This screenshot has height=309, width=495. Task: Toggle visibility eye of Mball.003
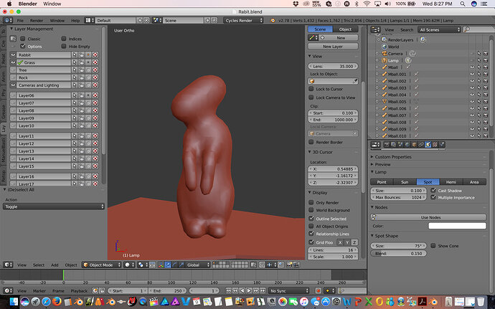tap(472, 87)
